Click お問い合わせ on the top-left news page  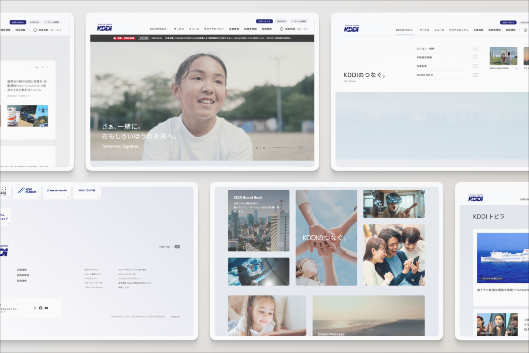[x=18, y=22]
